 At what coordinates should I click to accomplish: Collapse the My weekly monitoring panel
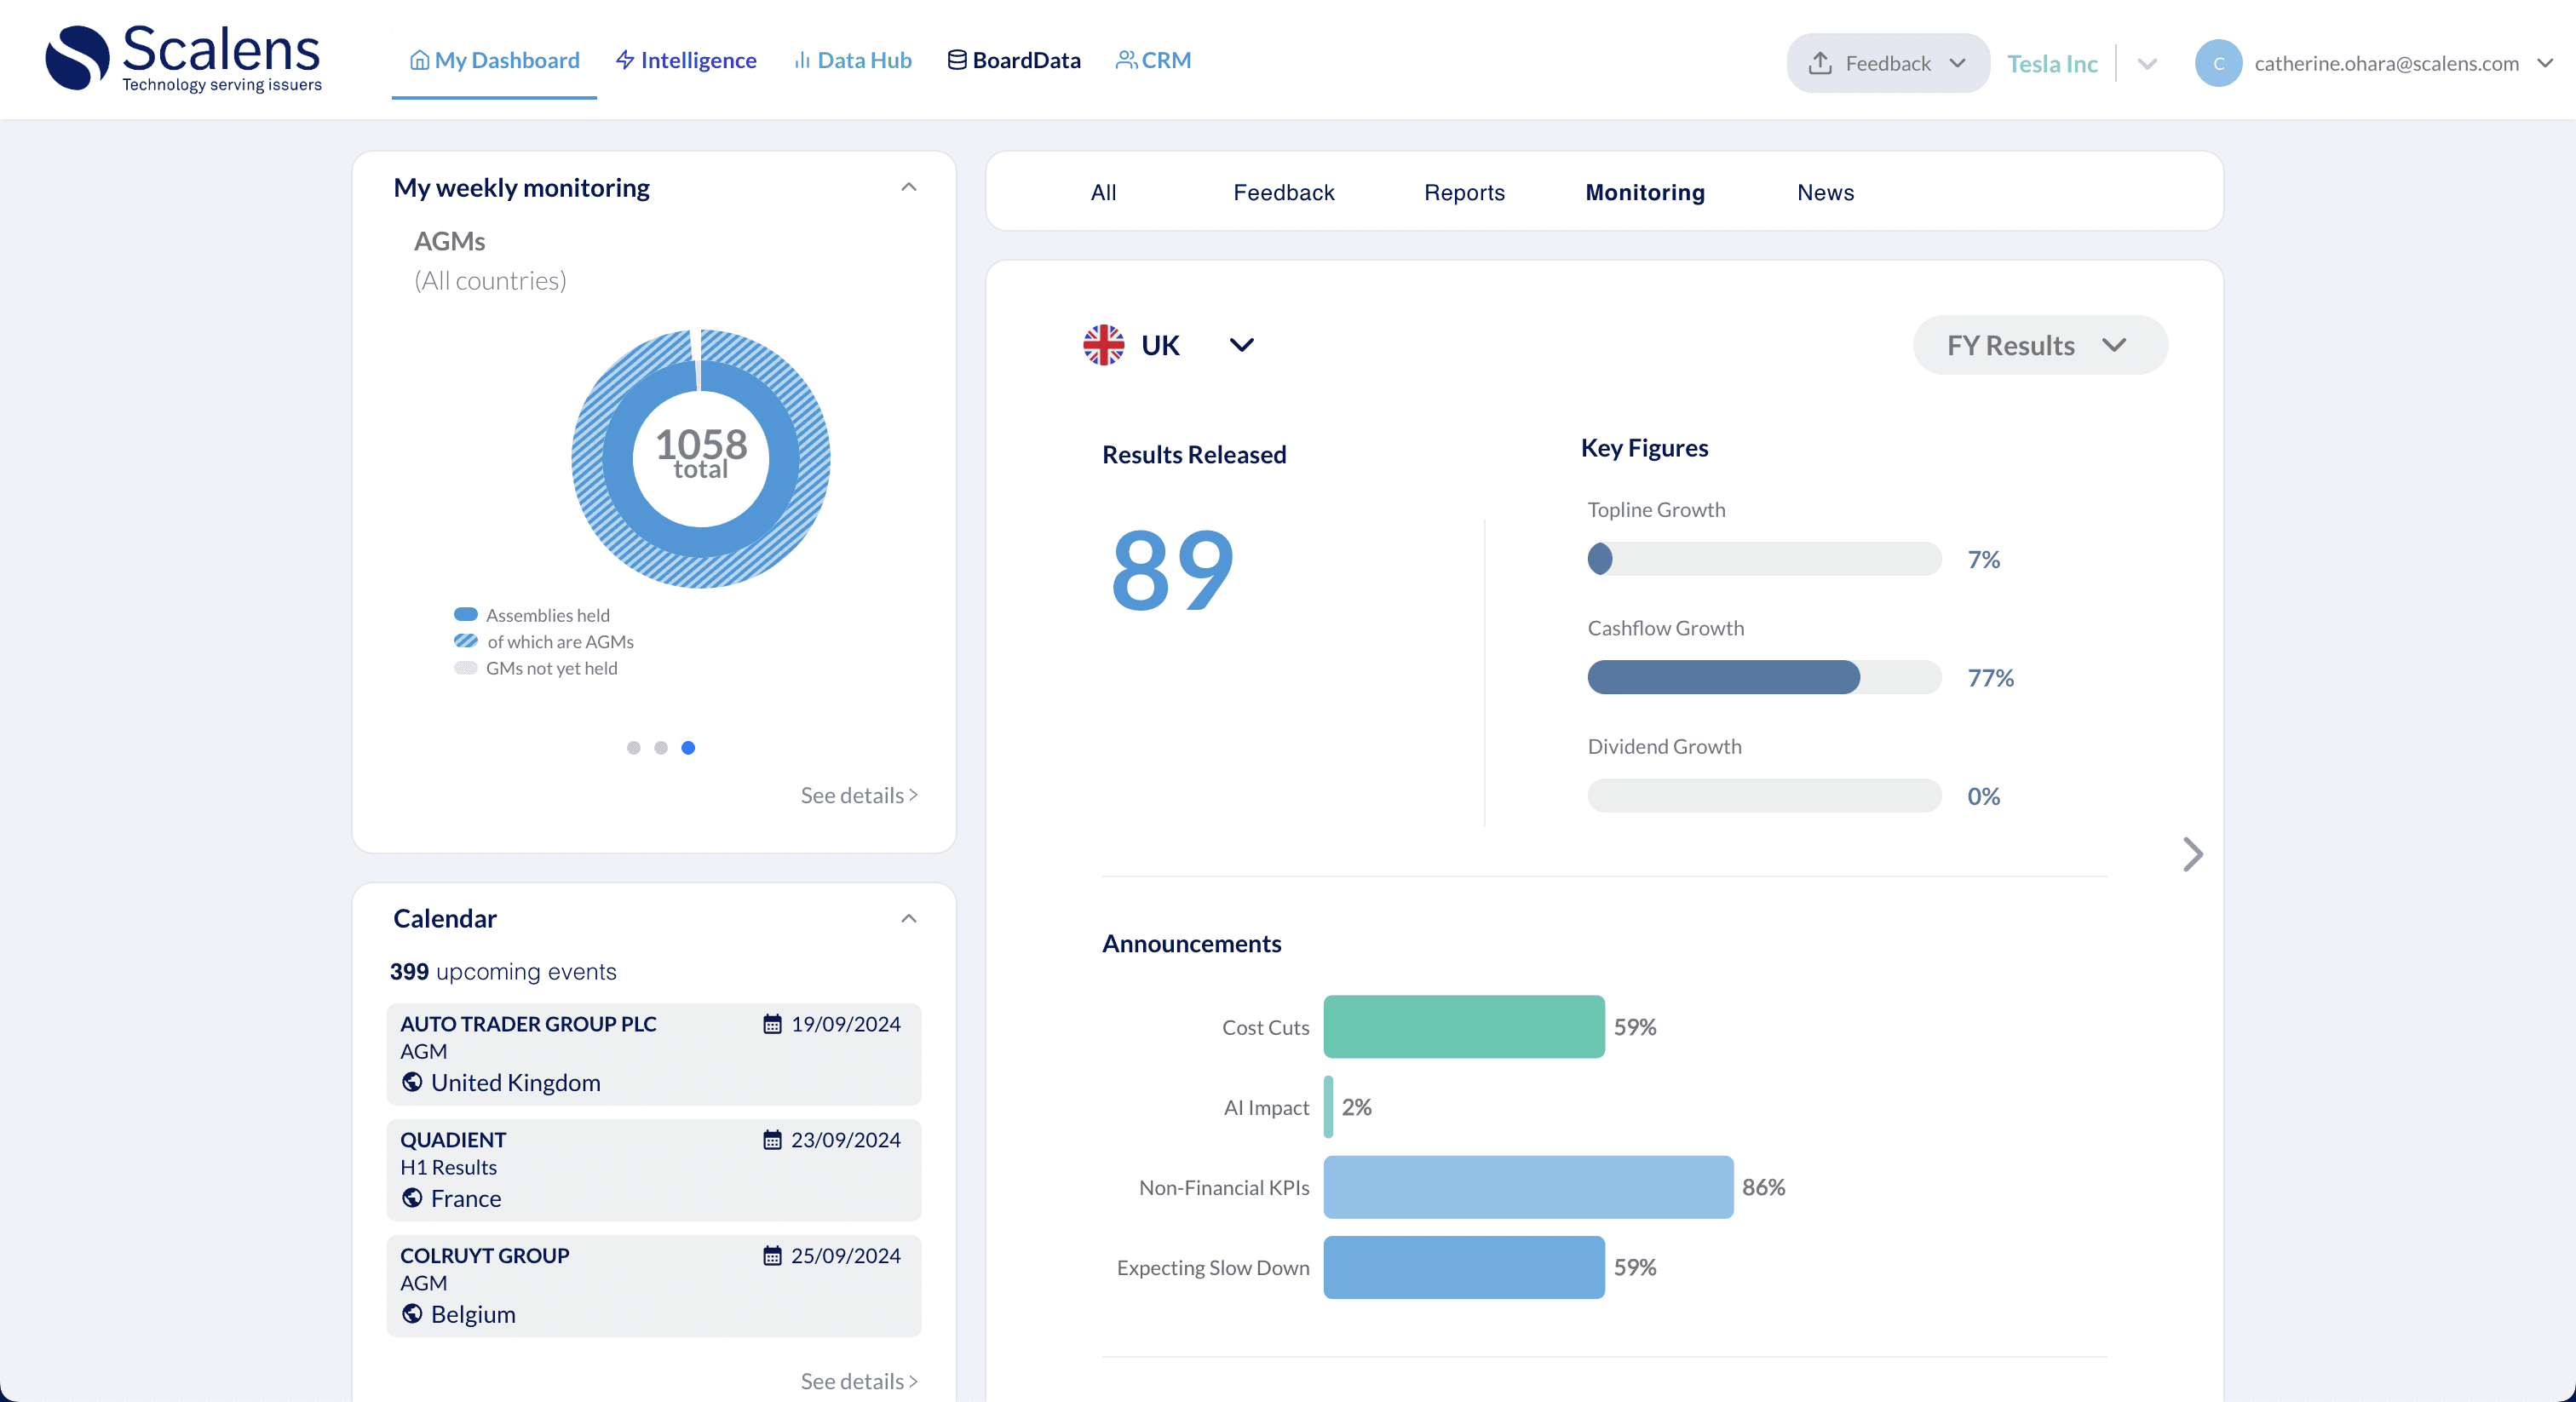[x=908, y=188]
